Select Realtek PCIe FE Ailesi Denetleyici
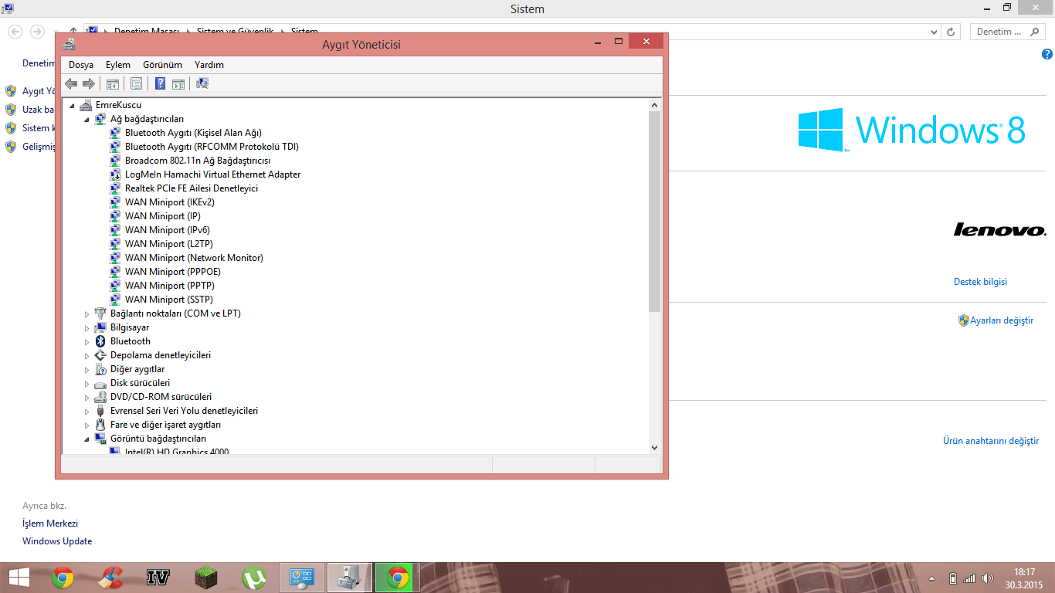Screen dimensions: 1055x593 (x=192, y=188)
